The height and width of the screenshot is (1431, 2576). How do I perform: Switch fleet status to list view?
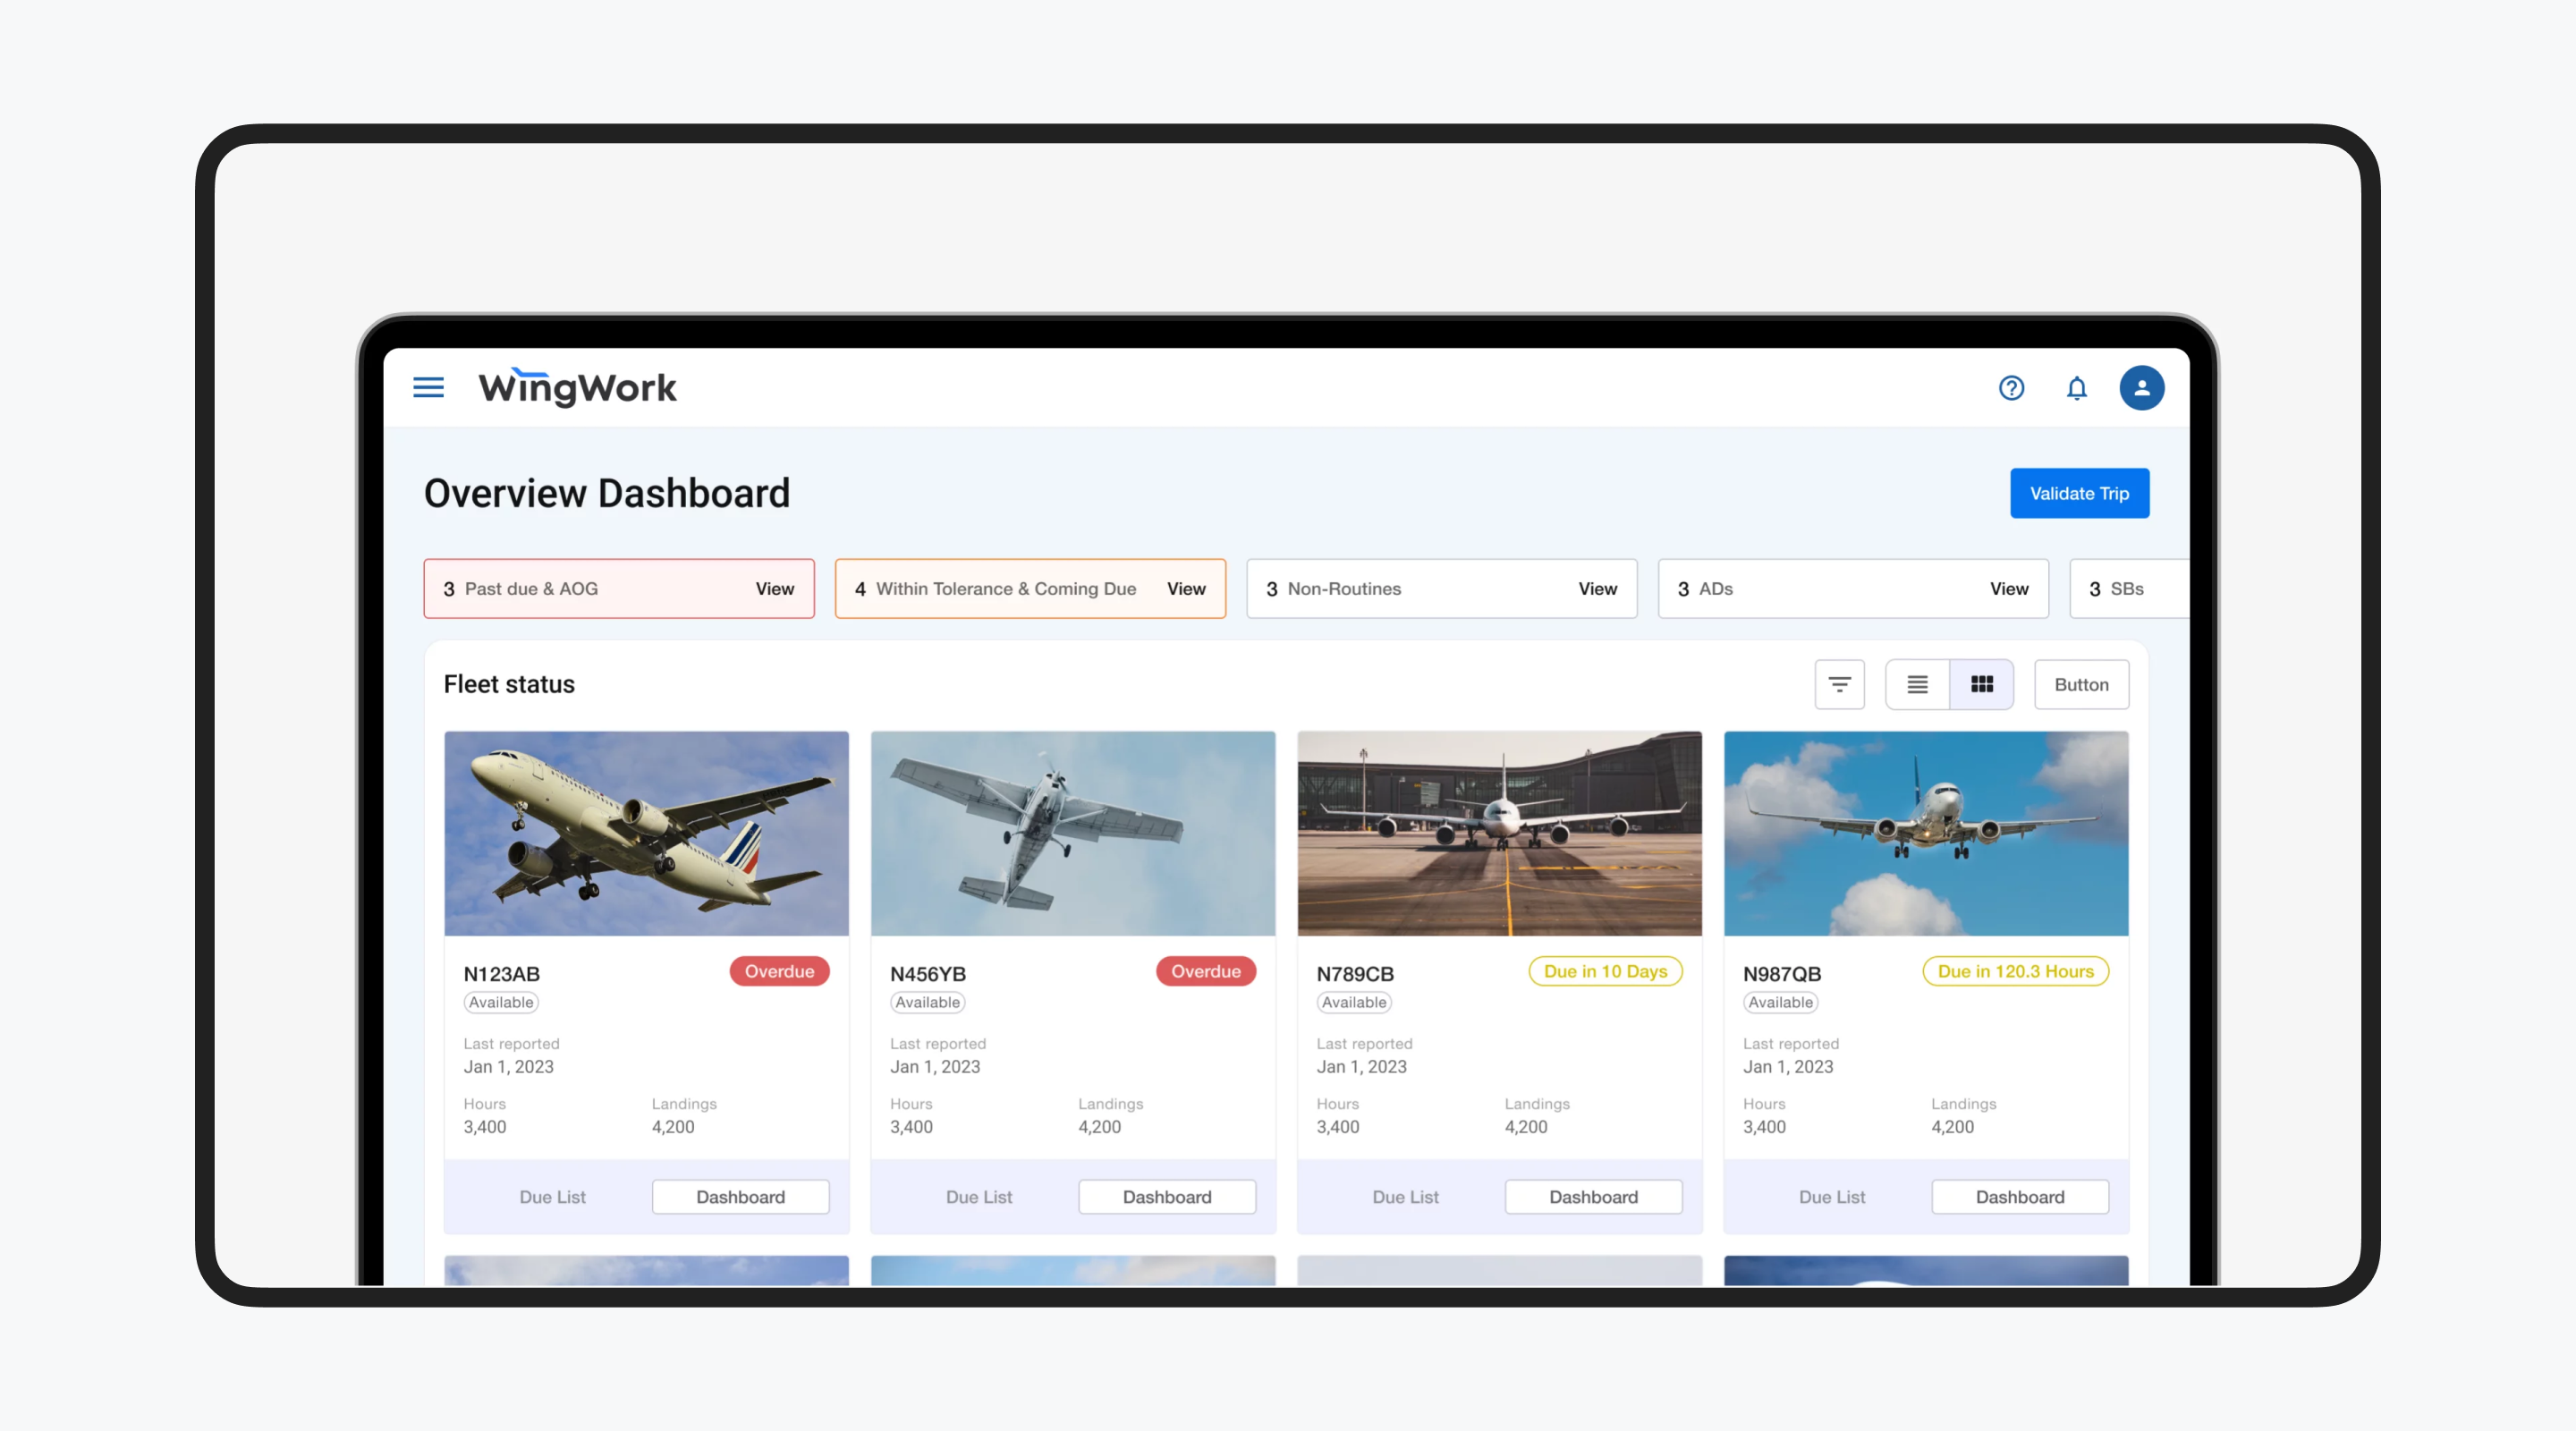(x=1917, y=684)
